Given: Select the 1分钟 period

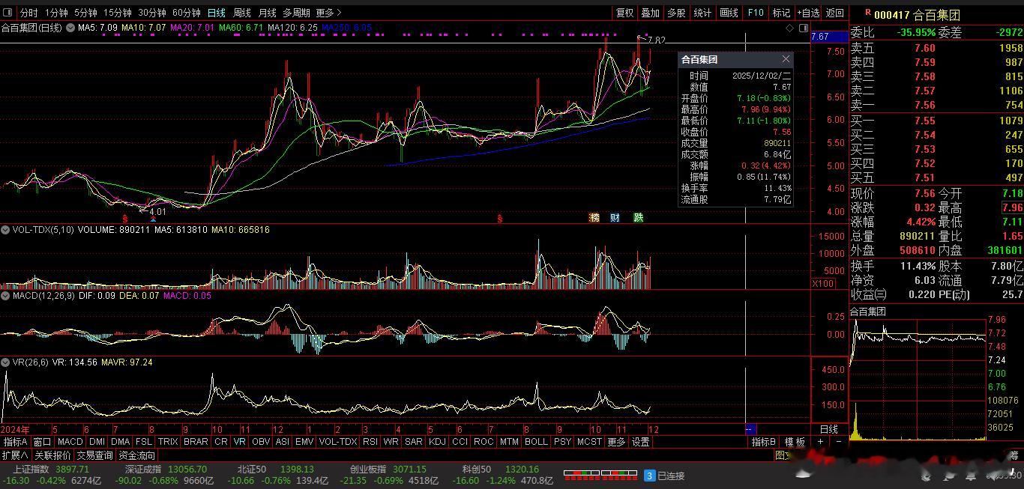Looking at the screenshot, I should click(x=56, y=13).
